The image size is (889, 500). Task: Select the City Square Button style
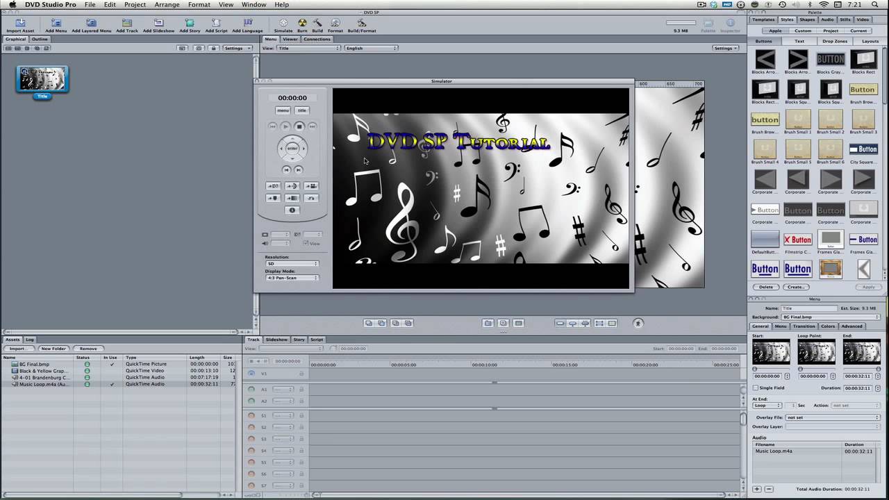863,149
